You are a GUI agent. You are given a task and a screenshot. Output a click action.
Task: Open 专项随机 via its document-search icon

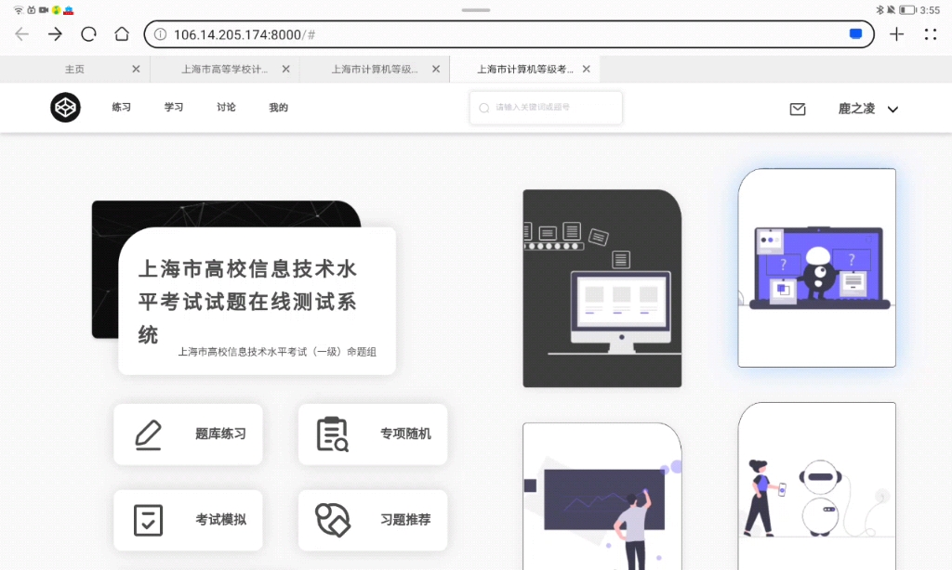(x=330, y=434)
